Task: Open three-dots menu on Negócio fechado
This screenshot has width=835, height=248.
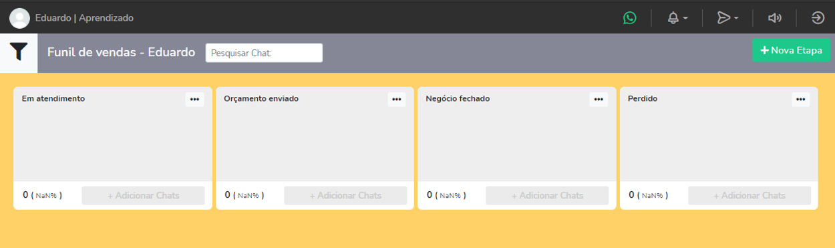Action: tap(599, 99)
